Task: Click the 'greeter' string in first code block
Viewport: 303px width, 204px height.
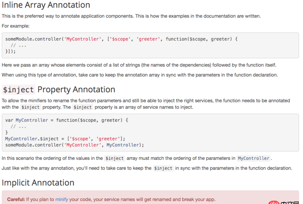Action: coord(148,39)
